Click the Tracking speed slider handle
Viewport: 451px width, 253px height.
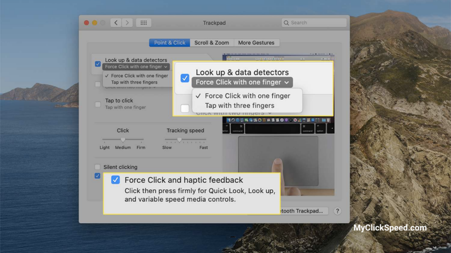click(179, 140)
